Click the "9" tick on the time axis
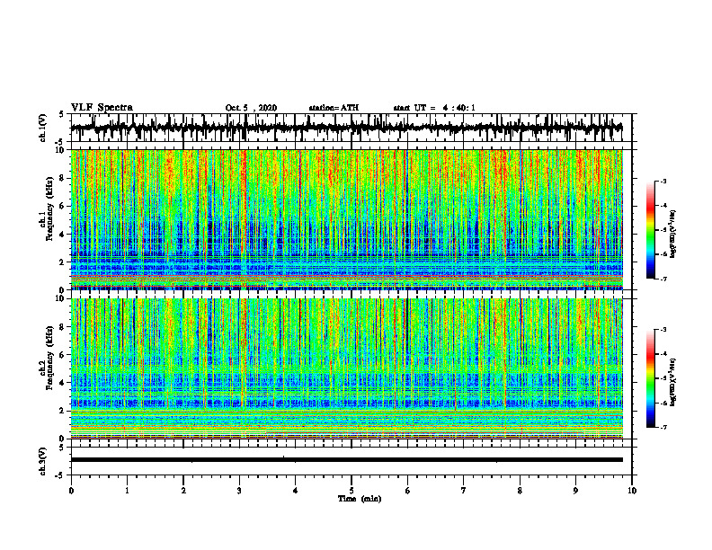This screenshot has width=712, height=550. point(575,491)
